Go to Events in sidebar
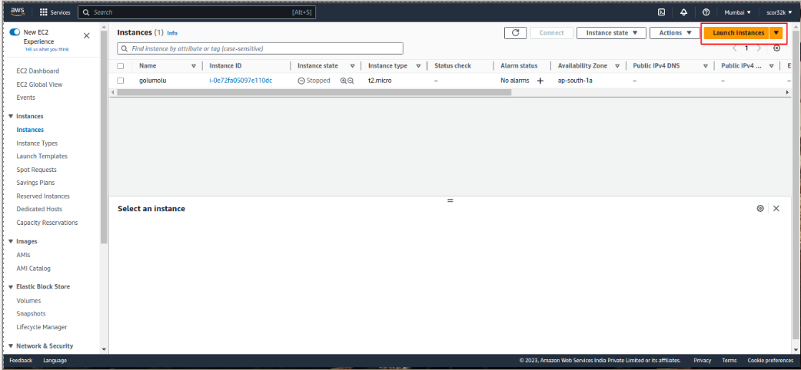This screenshot has width=801, height=370. point(25,97)
